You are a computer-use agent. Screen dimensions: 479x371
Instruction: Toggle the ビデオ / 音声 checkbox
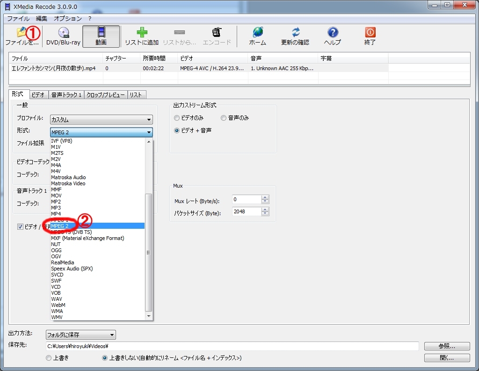click(21, 227)
